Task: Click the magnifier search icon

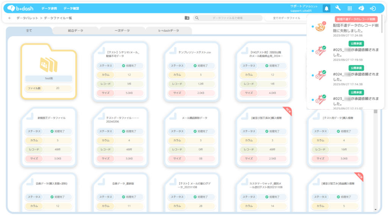Action: coord(197,18)
